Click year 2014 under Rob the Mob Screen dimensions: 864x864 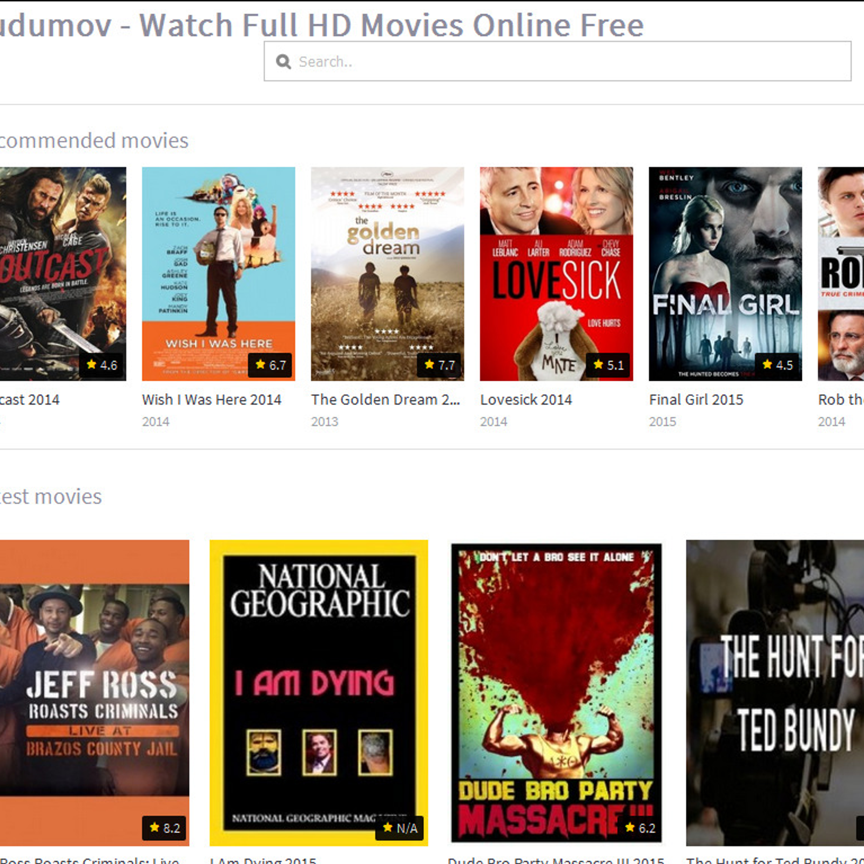point(832,422)
